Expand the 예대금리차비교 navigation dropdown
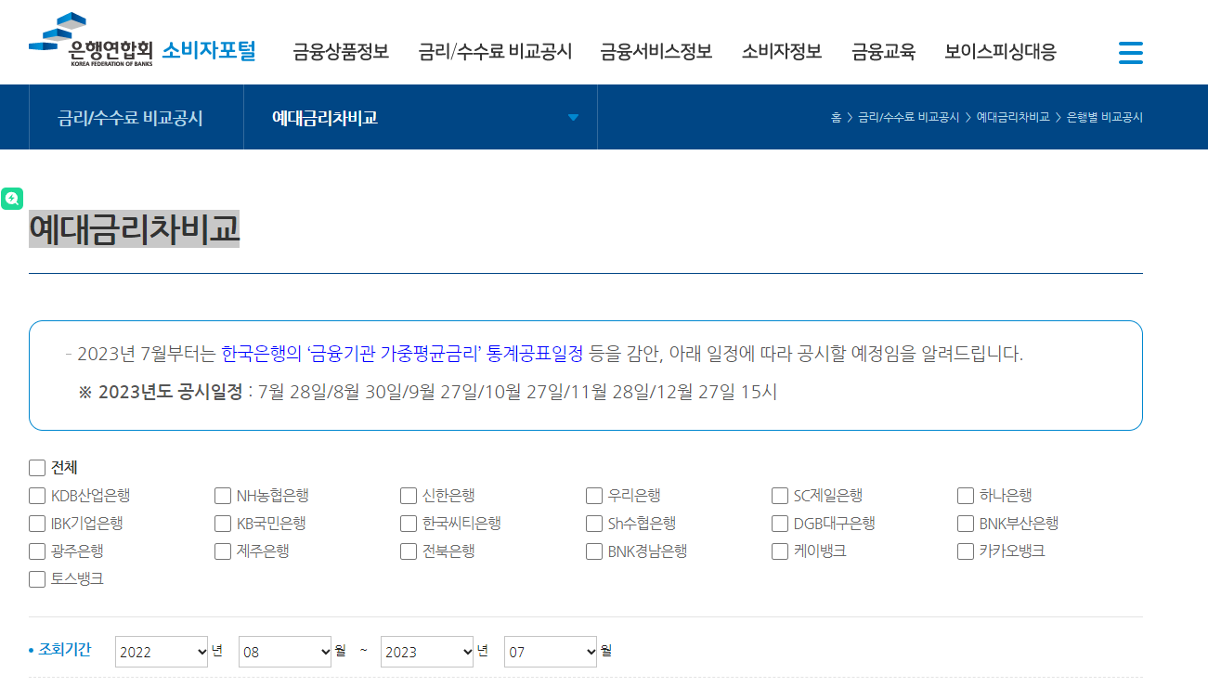The height and width of the screenshot is (687, 1208). pos(574,117)
